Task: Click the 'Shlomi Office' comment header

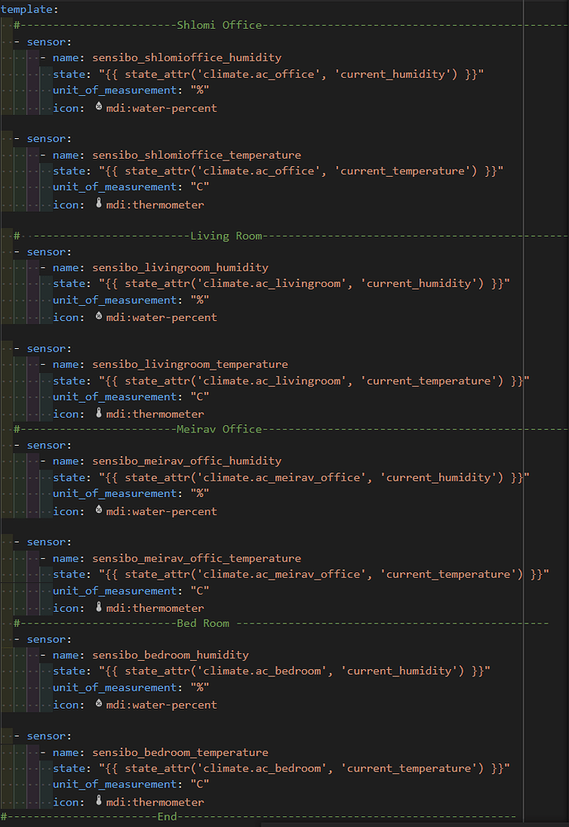Action: (x=218, y=25)
